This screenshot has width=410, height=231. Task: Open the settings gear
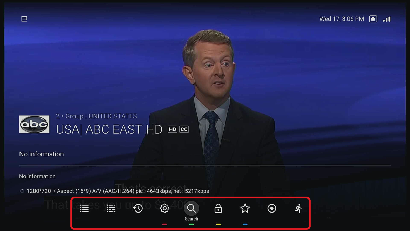[x=164, y=208]
